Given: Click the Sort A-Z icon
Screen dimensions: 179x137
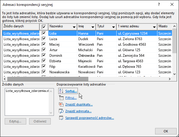Looking at the screenshot, I should pos(61,91).
